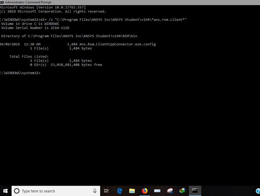The image size is (260, 196).
Task: Click the 'Directory of C:\Program Files\ANSYS Inc' line
Action: tap(69, 36)
